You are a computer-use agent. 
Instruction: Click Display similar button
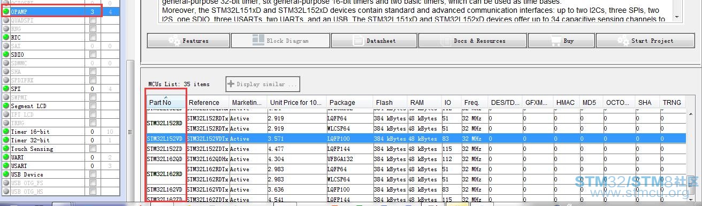coord(262,84)
